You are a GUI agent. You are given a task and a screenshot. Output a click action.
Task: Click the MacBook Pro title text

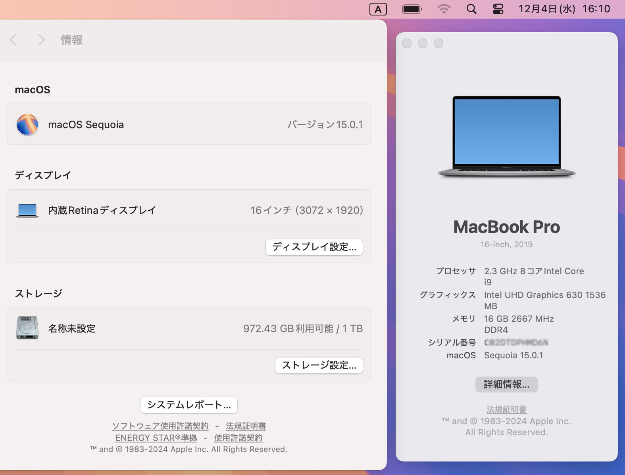click(507, 227)
